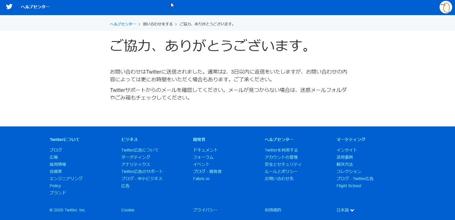Screen dimensions: 455x220
Task: Go to ヘルプセンター breadcrumb link
Action: click(123, 24)
